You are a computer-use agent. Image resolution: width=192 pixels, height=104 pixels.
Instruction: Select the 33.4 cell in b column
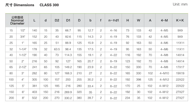[x=90, y=86]
